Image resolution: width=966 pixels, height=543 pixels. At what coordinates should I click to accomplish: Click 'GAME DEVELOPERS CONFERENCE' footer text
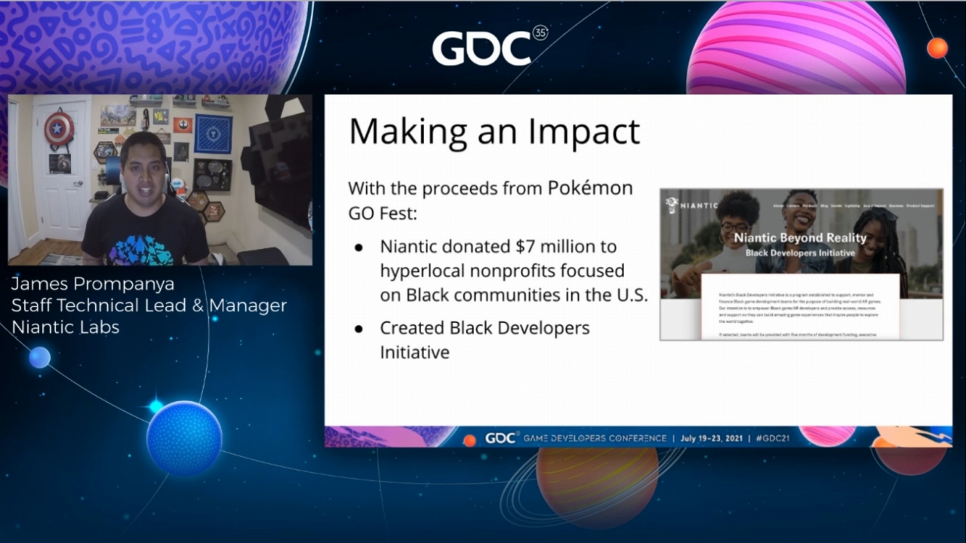596,438
